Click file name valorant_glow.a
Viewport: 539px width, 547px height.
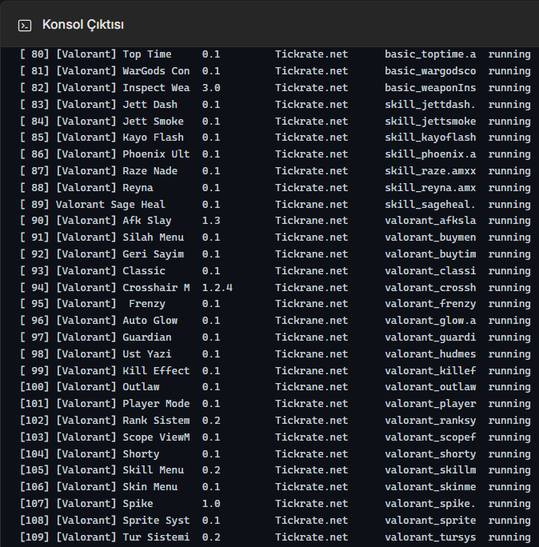click(430, 320)
